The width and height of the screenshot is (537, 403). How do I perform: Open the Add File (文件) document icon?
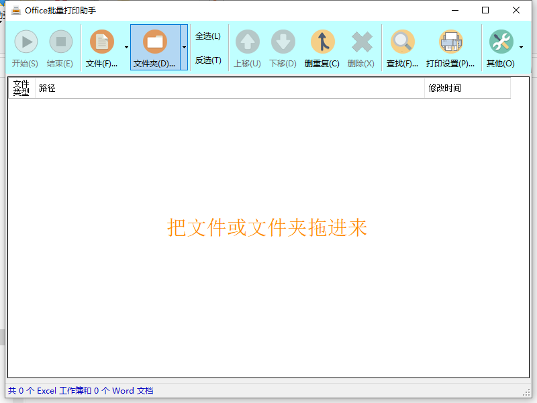tap(102, 42)
